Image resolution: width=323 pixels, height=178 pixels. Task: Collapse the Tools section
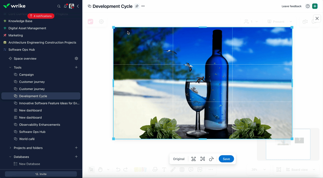coord(10,67)
